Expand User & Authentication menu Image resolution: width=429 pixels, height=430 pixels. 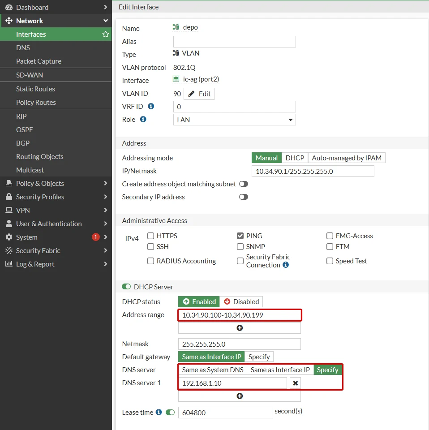pyautogui.click(x=106, y=224)
